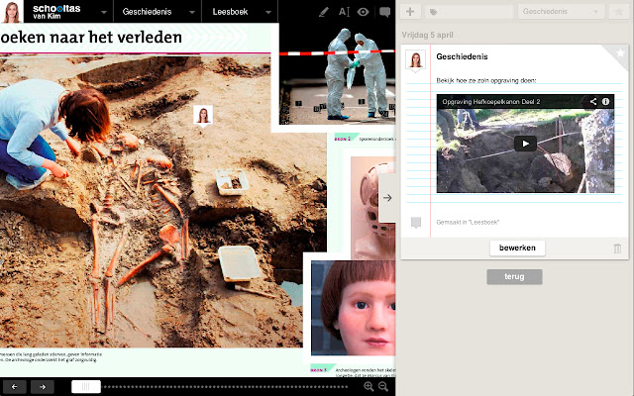Play the Opgraving Hefkoepelkanon video

click(525, 144)
